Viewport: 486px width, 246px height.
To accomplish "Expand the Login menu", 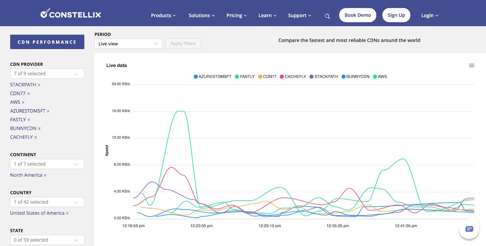I will 430,15.
